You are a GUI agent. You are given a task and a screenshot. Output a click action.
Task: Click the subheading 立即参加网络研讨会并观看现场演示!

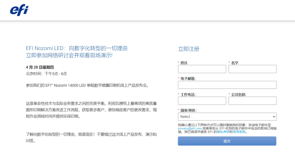(69, 55)
